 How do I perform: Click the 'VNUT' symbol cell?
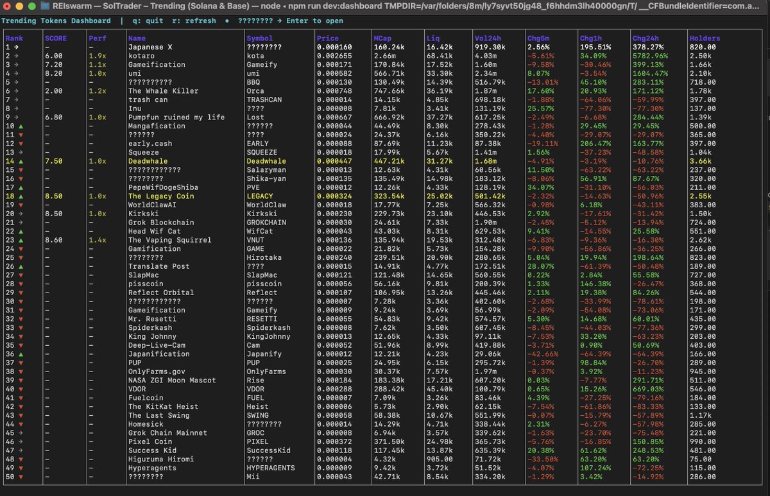coord(255,240)
